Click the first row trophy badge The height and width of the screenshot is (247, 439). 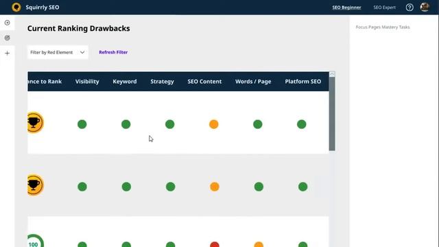pyautogui.click(x=35, y=123)
